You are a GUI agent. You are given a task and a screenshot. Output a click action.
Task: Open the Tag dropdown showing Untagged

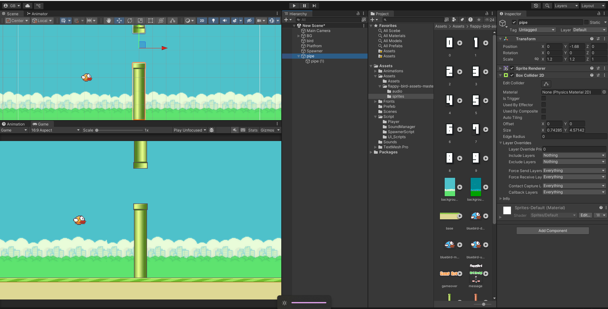[537, 30]
